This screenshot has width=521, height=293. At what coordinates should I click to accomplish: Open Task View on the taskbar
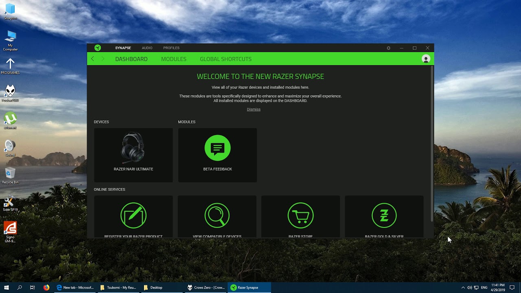[33, 287]
